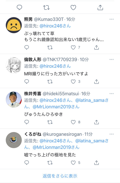The image size is (120, 183).
Task: Open more options for 倫敦人形's tweet
Action: 111,59
